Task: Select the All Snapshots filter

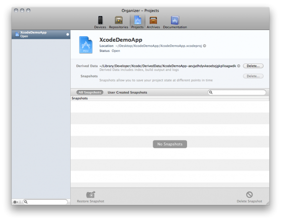Action: (x=90, y=93)
